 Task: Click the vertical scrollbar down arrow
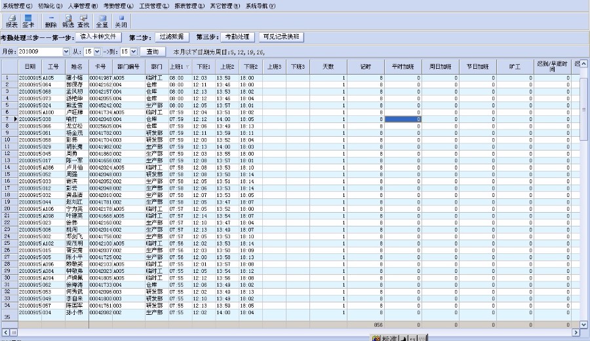coord(583,325)
